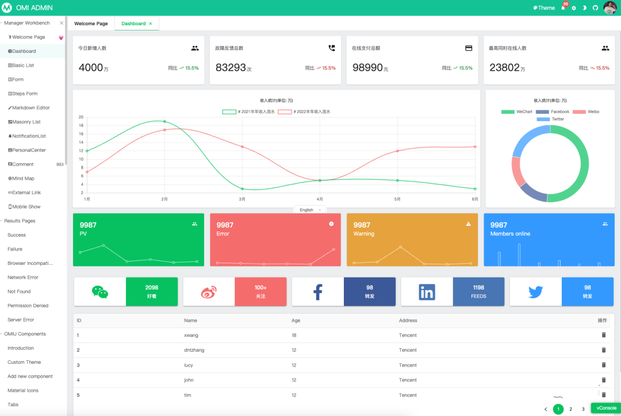The height and width of the screenshot is (416, 621).
Task: Close the Dashboard tab
Action: (151, 24)
